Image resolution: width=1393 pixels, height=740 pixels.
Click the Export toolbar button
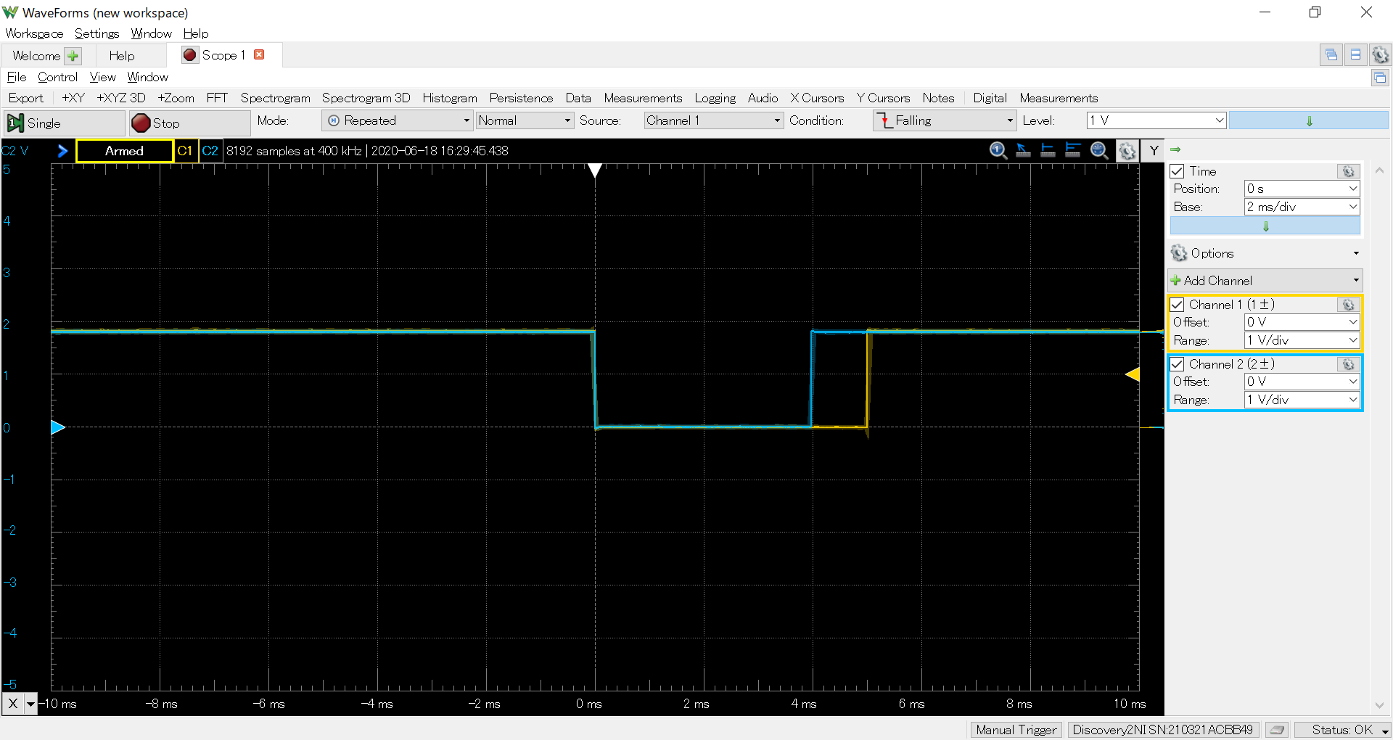click(26, 98)
